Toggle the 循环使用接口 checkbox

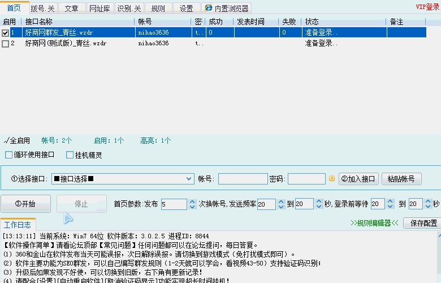(9, 155)
